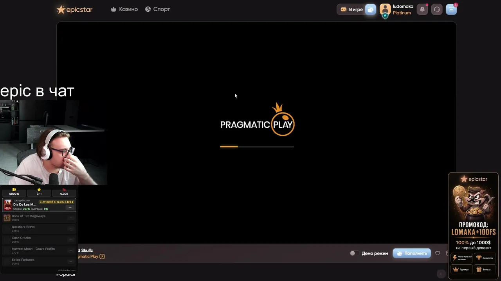Open Pragmatic Play provider link arrow

tap(102, 256)
